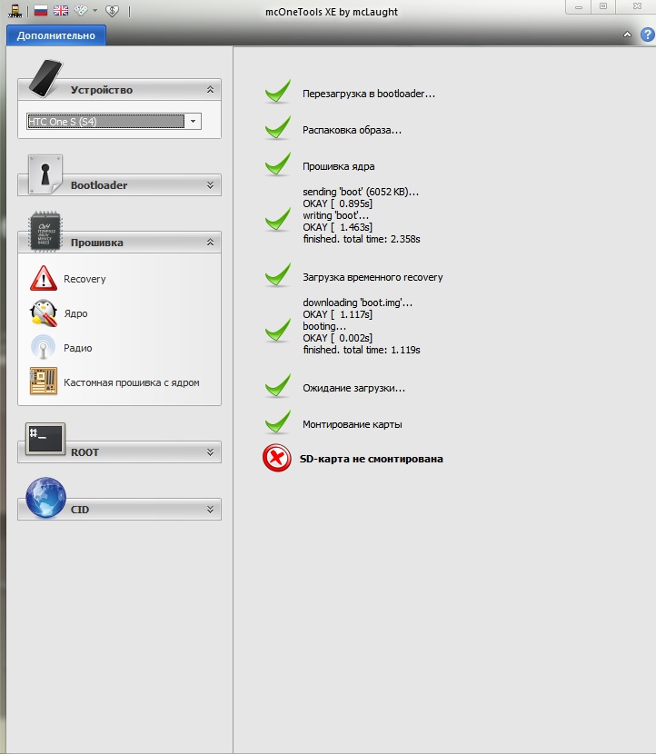Click the donate heart dollar icon
Screen dimensions: 656x754
coord(112,11)
